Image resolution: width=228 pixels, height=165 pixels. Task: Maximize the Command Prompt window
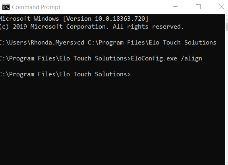198,7
